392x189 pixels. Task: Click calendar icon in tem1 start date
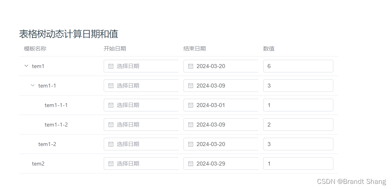pos(111,66)
